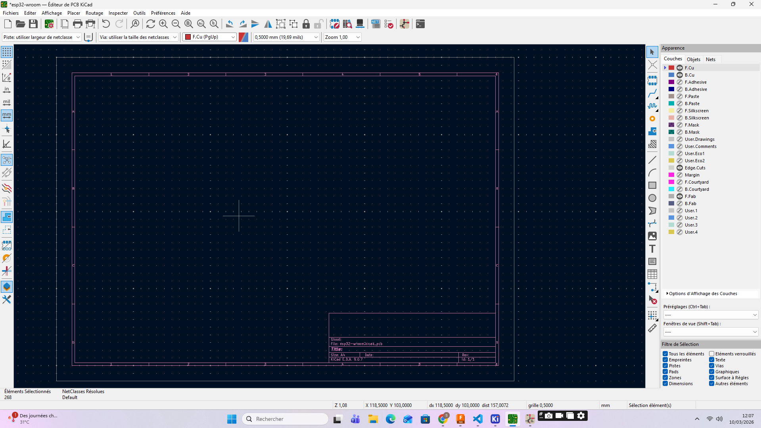The image size is (761, 428).
Task: Open the Via size dropdown
Action: 138,37
